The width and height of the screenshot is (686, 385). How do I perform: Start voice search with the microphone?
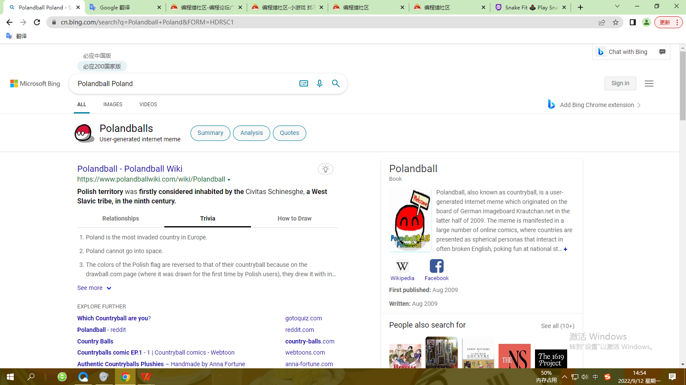click(x=320, y=84)
